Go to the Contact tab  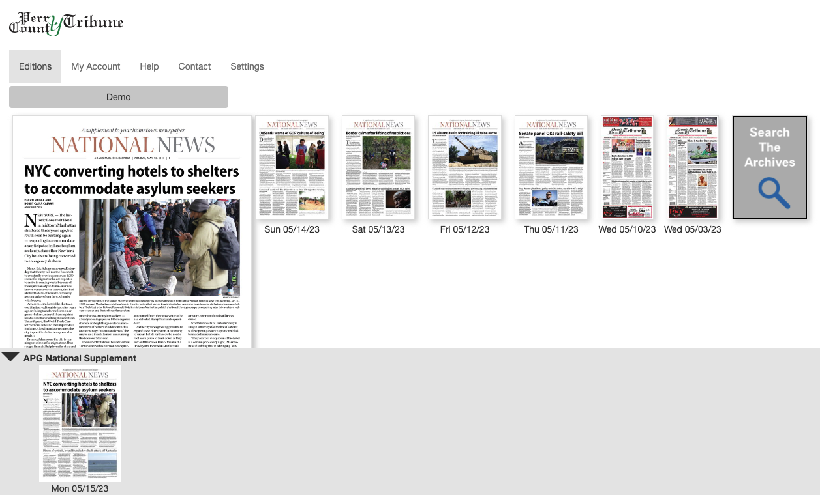click(x=194, y=66)
